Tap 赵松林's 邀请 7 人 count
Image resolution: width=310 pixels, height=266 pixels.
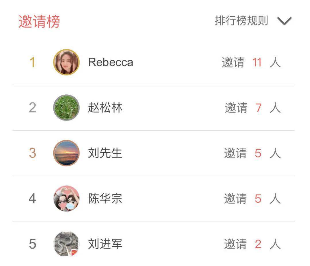tap(253, 108)
